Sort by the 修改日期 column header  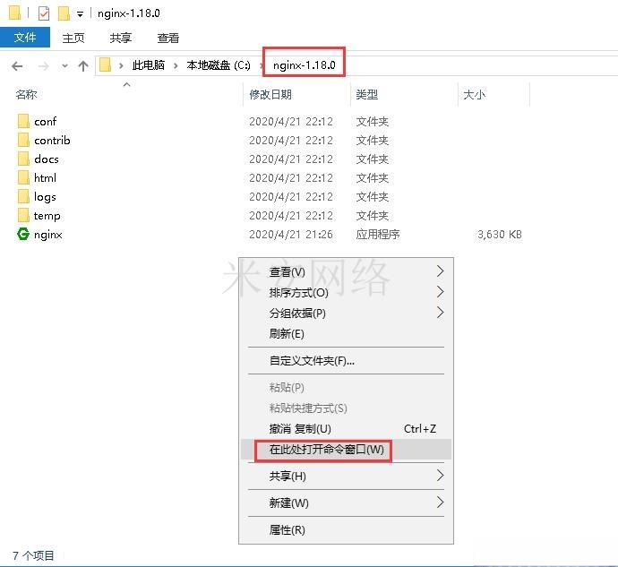(x=270, y=95)
